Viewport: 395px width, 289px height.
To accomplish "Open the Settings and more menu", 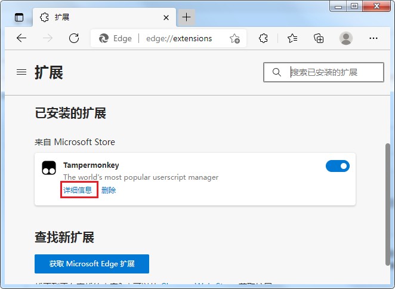I will [x=374, y=38].
